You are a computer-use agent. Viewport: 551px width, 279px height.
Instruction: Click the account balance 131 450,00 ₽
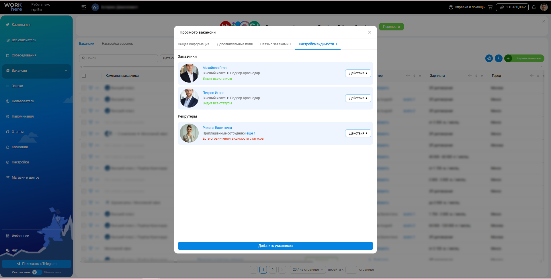click(x=512, y=7)
